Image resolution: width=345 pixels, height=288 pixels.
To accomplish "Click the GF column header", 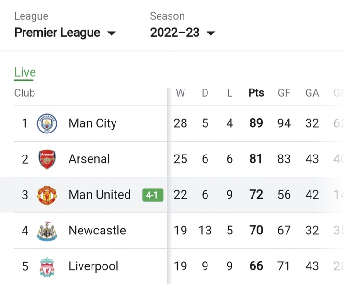I will (284, 93).
